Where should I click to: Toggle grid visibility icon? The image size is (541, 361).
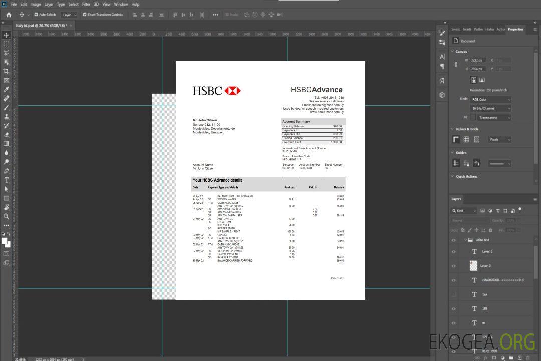tap(466, 139)
